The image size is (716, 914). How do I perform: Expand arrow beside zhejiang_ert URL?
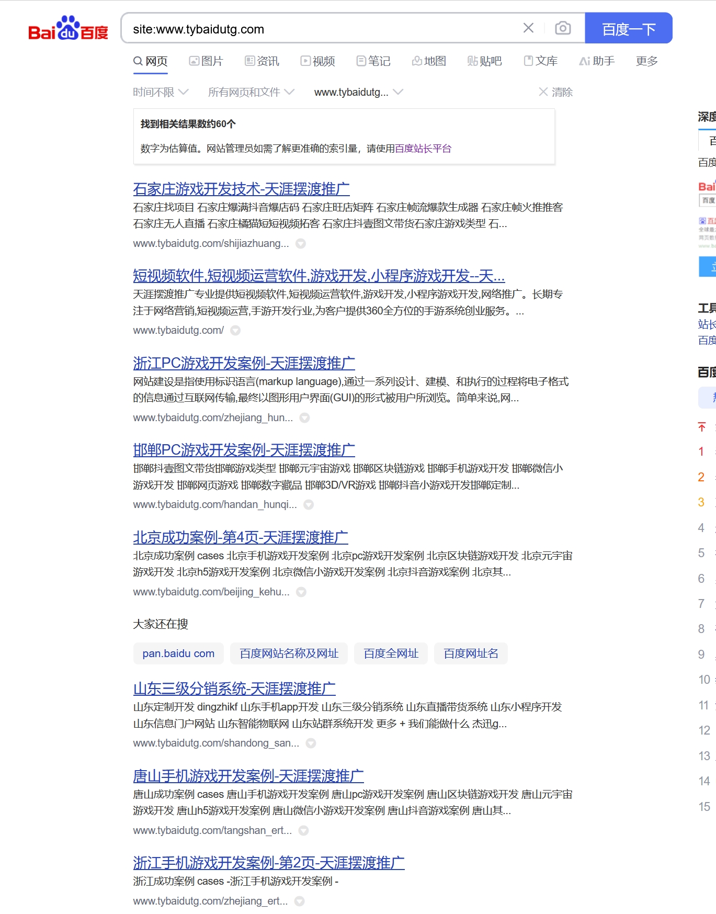[299, 901]
